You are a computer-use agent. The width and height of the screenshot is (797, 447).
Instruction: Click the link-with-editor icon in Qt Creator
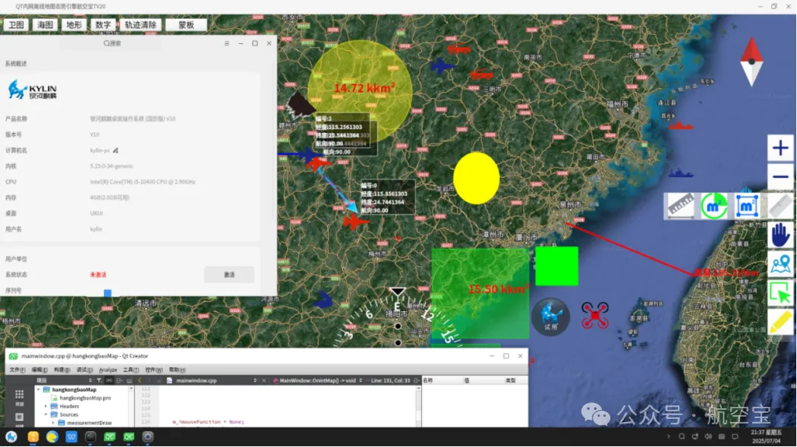(109, 380)
